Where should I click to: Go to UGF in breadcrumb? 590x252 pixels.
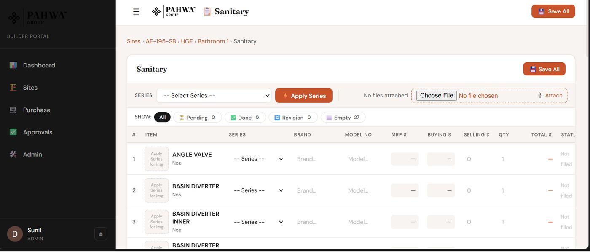187,41
